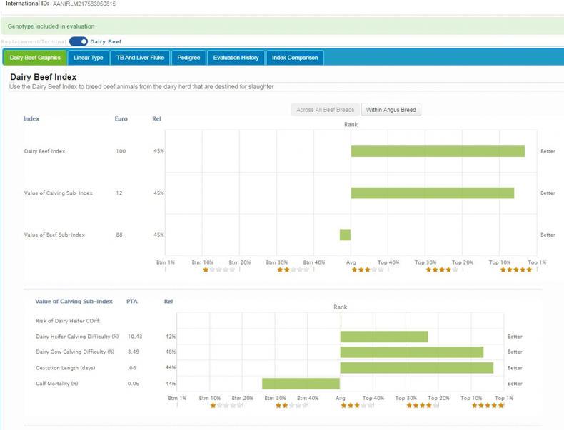Viewport: 564px width, 430px height.
Task: Toggle the Dairy Beef switch
Action: click(79, 41)
